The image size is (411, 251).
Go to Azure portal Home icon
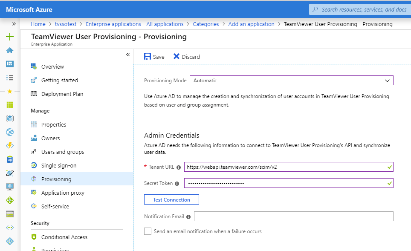point(10,50)
